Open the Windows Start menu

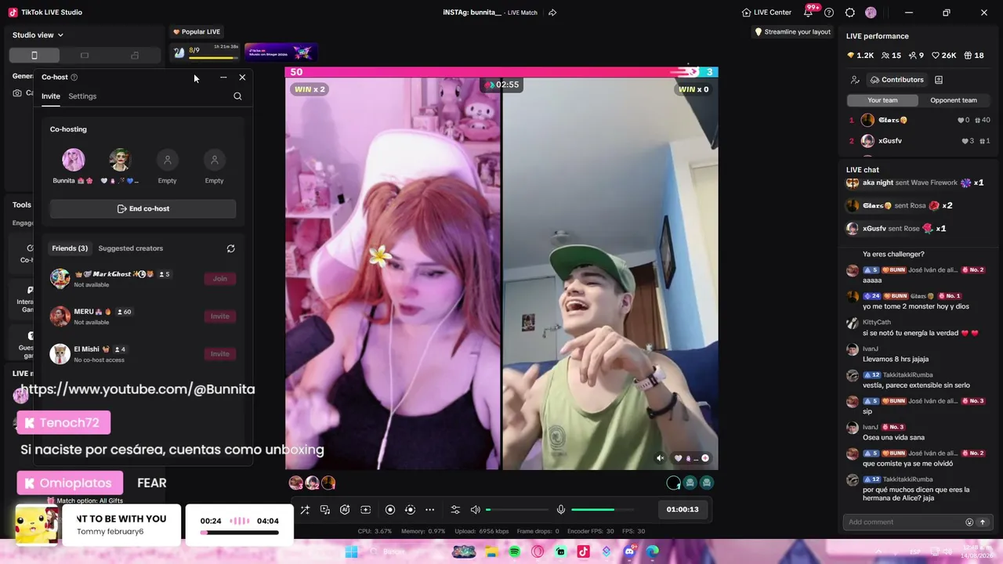tap(352, 552)
